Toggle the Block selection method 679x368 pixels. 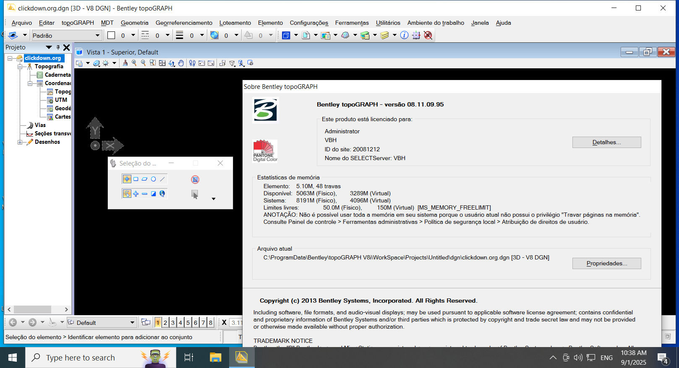136,179
